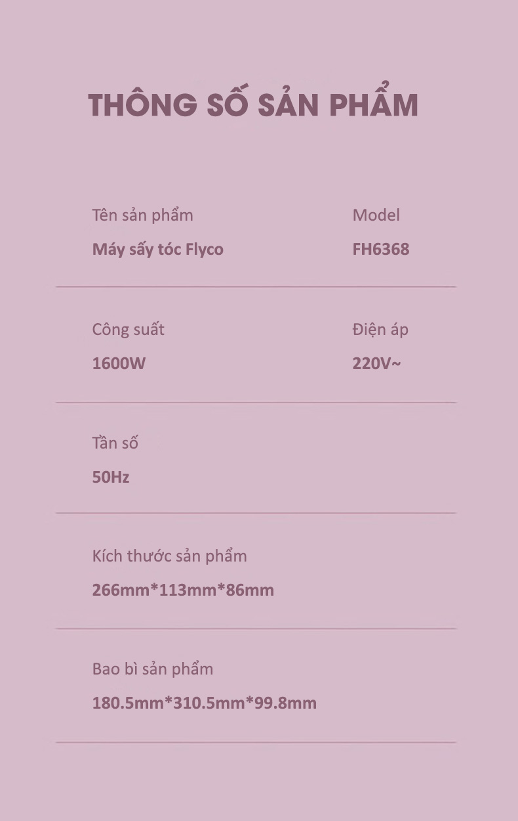Click the 1600W power value
This screenshot has width=518, height=821.
pyautogui.click(x=119, y=363)
